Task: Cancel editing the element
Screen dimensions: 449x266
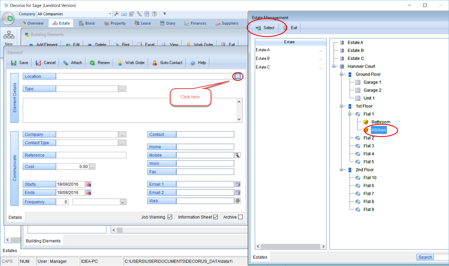Action: 46,63
